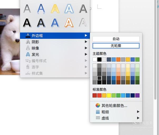Expand the 发光 submenu arrow
159x135 pixels.
(86, 54)
